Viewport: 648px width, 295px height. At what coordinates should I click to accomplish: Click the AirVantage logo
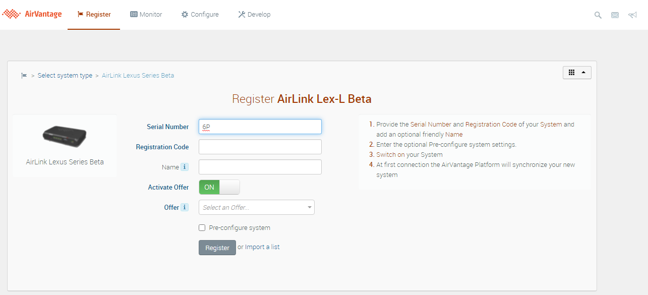(x=32, y=14)
